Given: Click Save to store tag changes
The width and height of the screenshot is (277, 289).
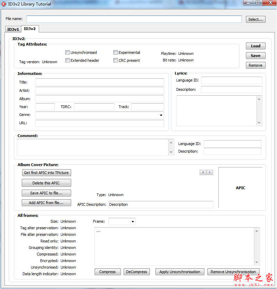Looking at the screenshot, I should click(x=256, y=55).
